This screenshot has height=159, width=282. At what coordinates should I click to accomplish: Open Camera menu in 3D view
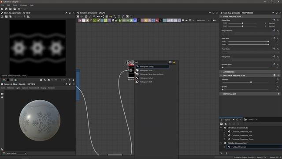[x=25, y=88]
